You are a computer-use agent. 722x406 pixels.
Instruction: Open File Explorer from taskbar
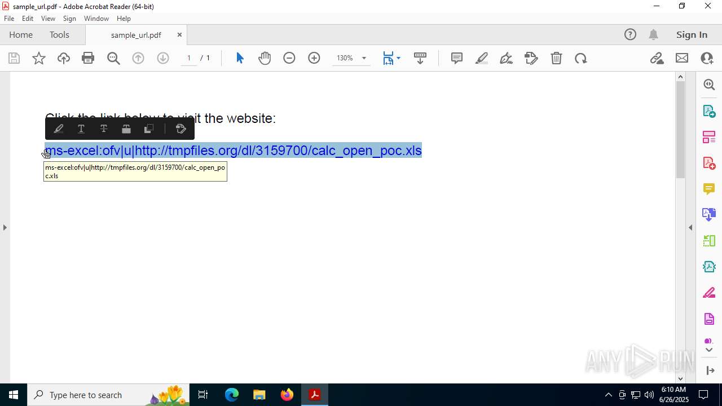pyautogui.click(x=259, y=395)
